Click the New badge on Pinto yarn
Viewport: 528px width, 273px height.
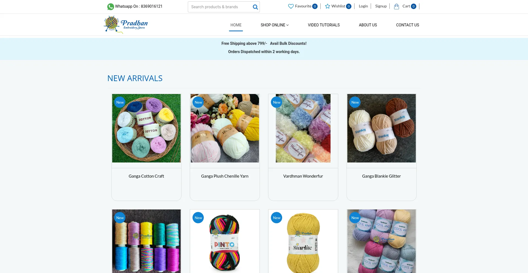pyautogui.click(x=198, y=218)
